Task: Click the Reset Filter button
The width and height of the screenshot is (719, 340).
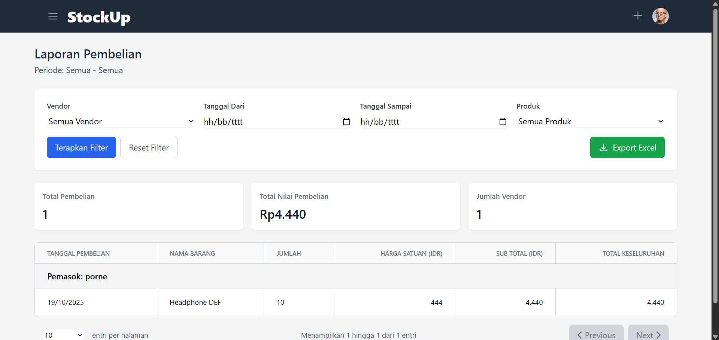Action: pos(148,147)
